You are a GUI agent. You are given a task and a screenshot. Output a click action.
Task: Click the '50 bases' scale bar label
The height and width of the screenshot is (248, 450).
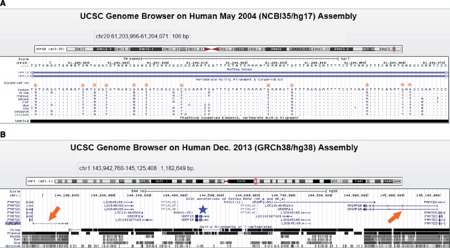[x=132, y=58]
